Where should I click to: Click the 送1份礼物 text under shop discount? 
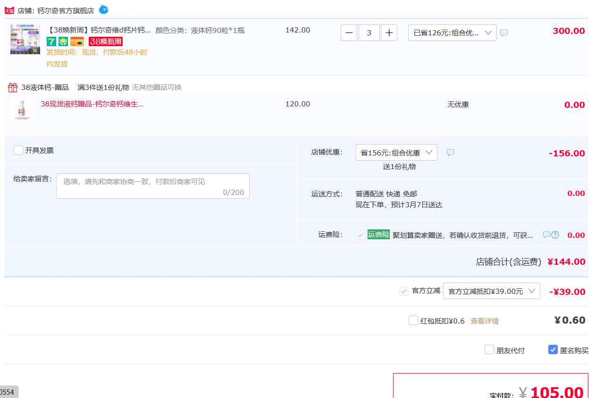[399, 167]
